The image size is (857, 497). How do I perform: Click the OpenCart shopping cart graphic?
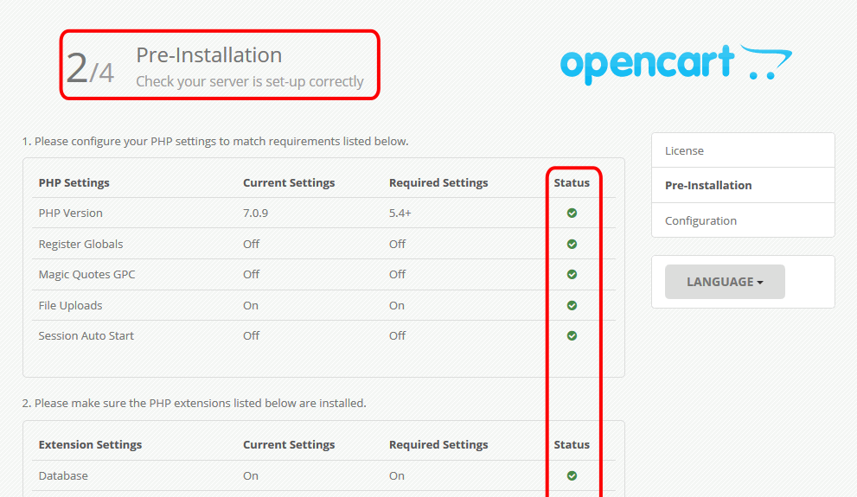pos(766,62)
